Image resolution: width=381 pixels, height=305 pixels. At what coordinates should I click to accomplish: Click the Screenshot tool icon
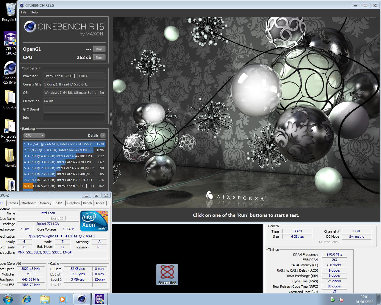point(167,274)
